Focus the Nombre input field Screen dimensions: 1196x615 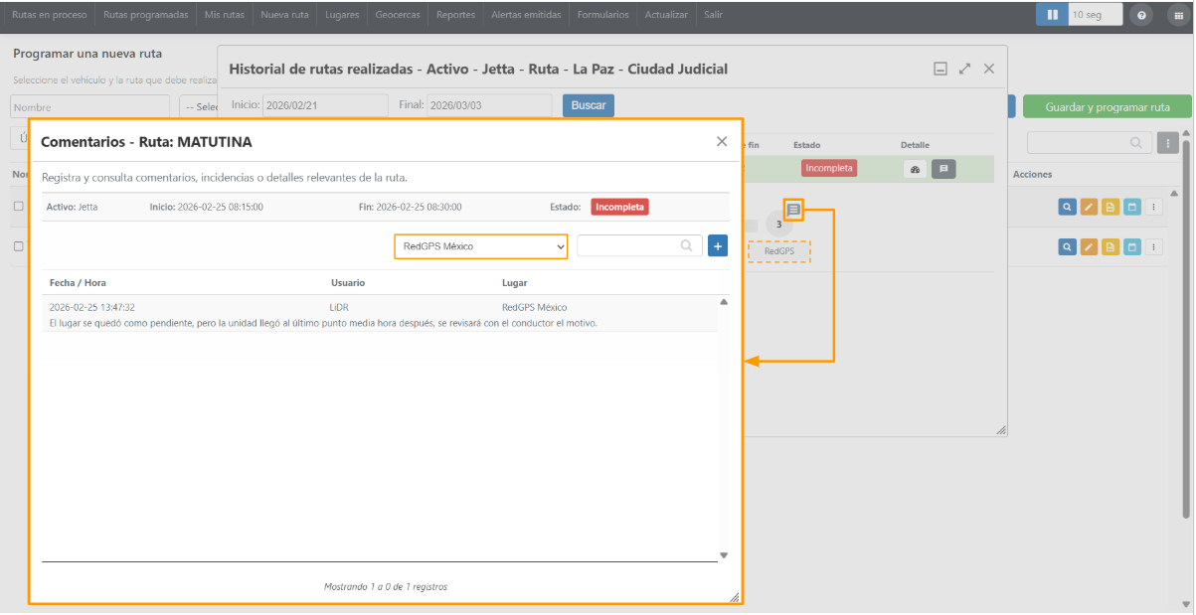pos(90,106)
